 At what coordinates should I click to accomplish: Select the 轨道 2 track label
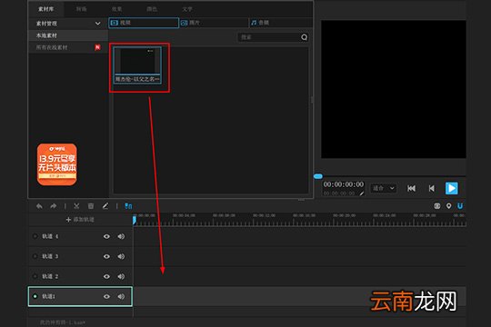click(50, 276)
